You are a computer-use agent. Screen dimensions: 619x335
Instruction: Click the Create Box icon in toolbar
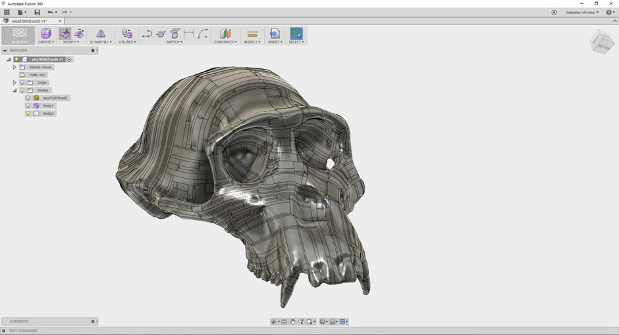pos(45,33)
